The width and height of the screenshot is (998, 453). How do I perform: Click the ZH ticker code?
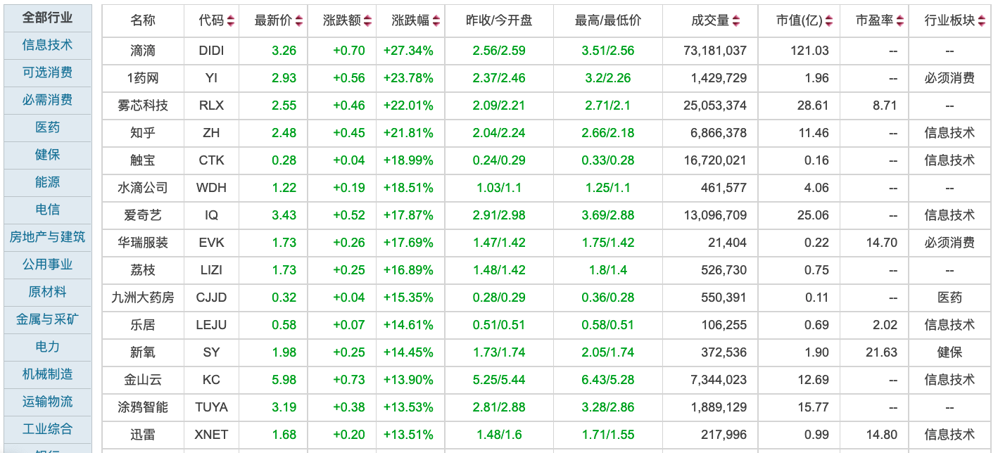tap(212, 133)
